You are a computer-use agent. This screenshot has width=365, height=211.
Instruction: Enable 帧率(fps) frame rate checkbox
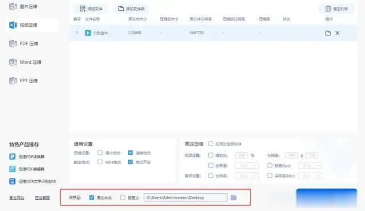pos(270,165)
